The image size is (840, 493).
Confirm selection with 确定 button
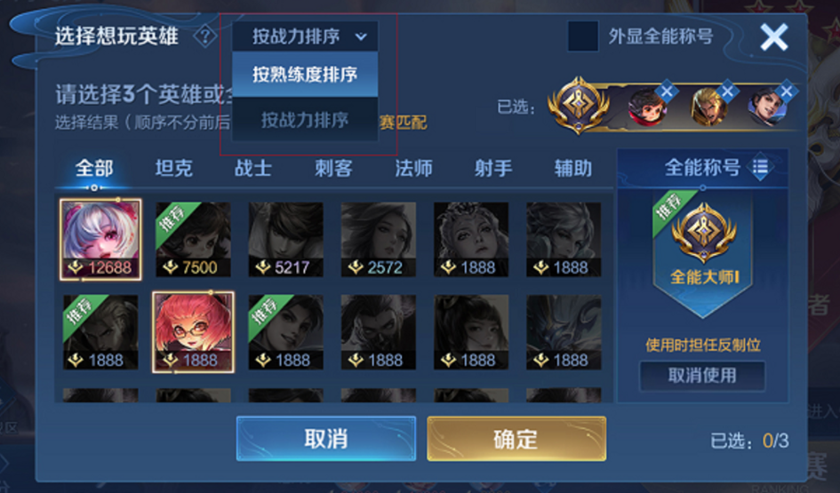tap(516, 439)
